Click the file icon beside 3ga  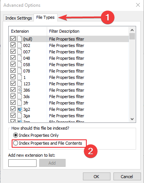click(20, 116)
